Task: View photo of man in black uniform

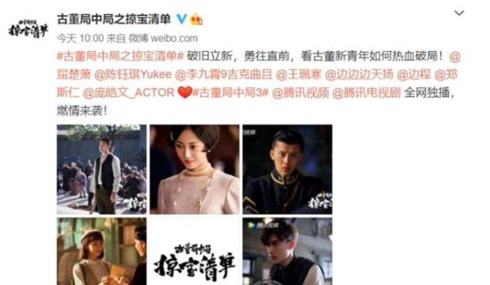Action: pos(288,169)
